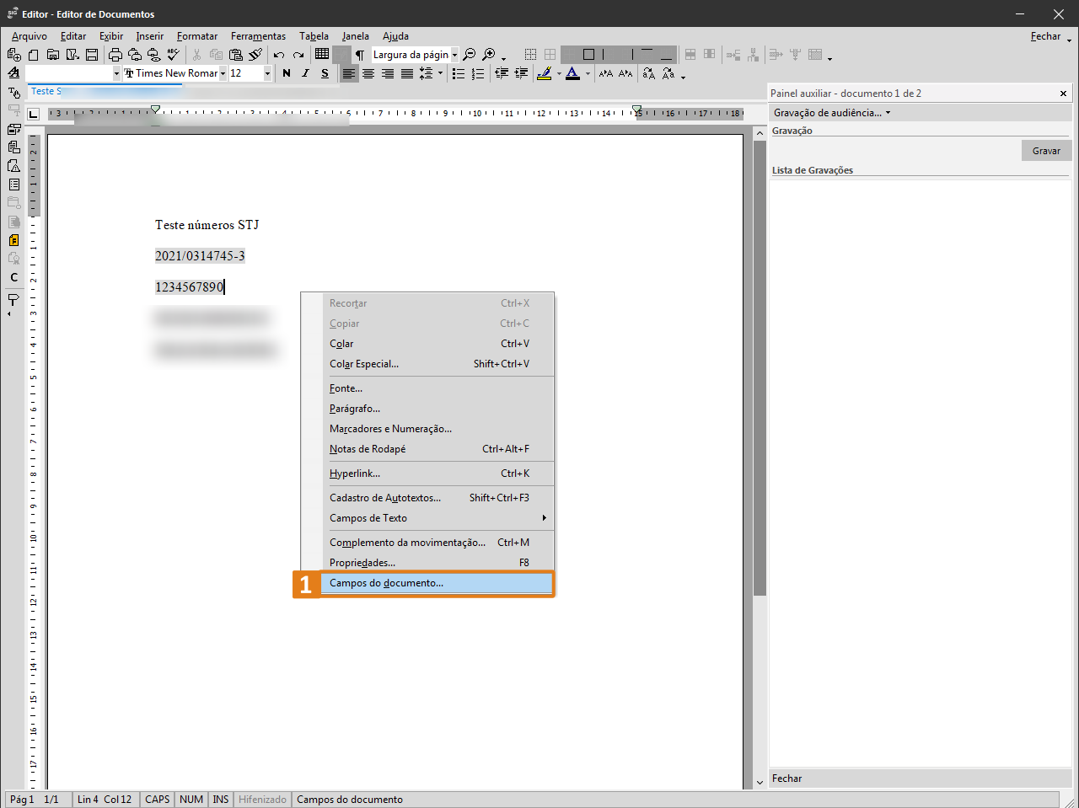1079x808 pixels.
Task: Click the numbered list icon
Action: 478,74
